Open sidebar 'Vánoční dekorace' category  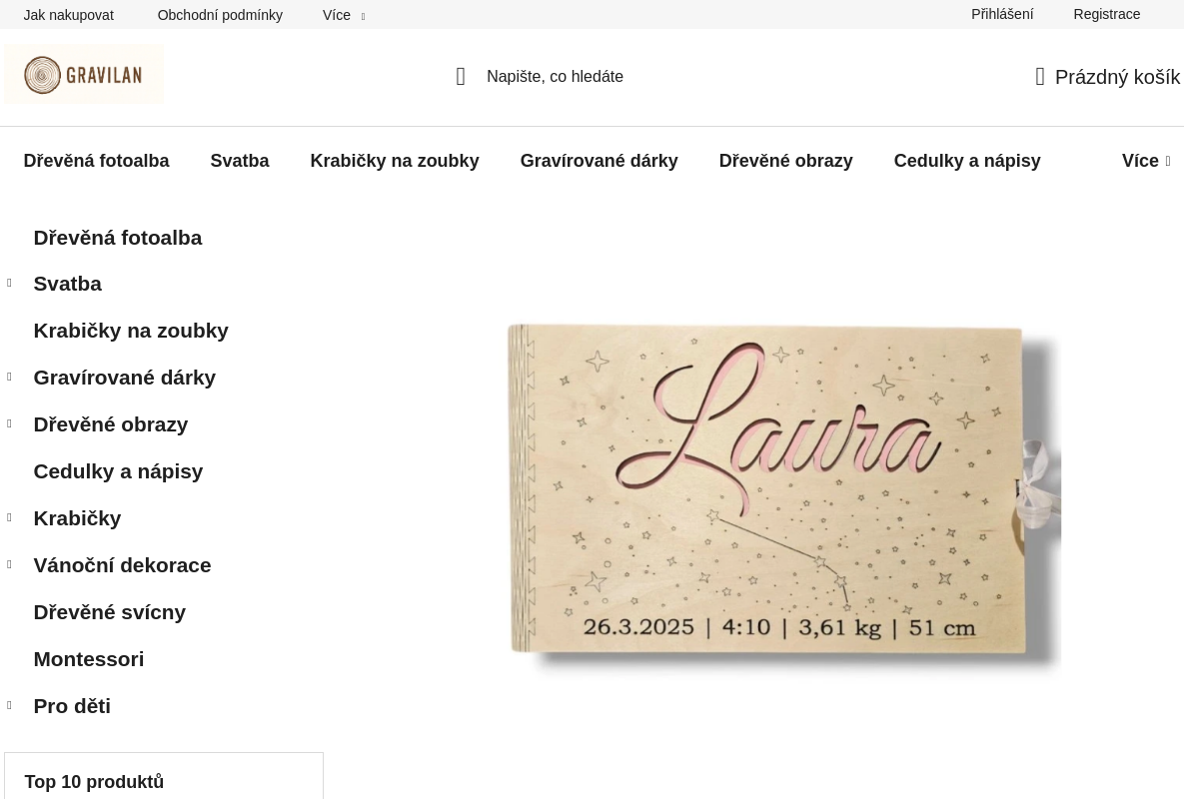pos(123,565)
